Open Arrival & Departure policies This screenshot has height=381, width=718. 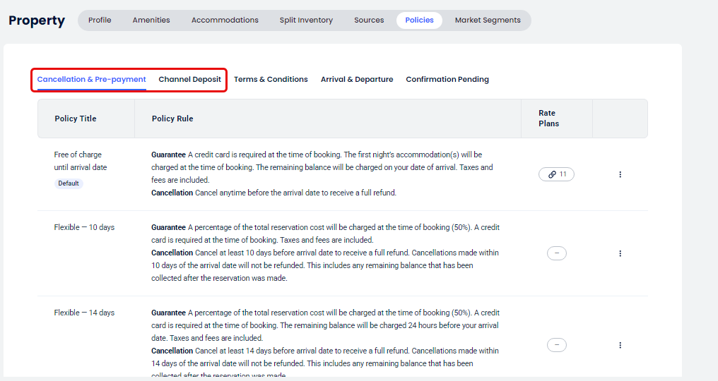coord(357,80)
